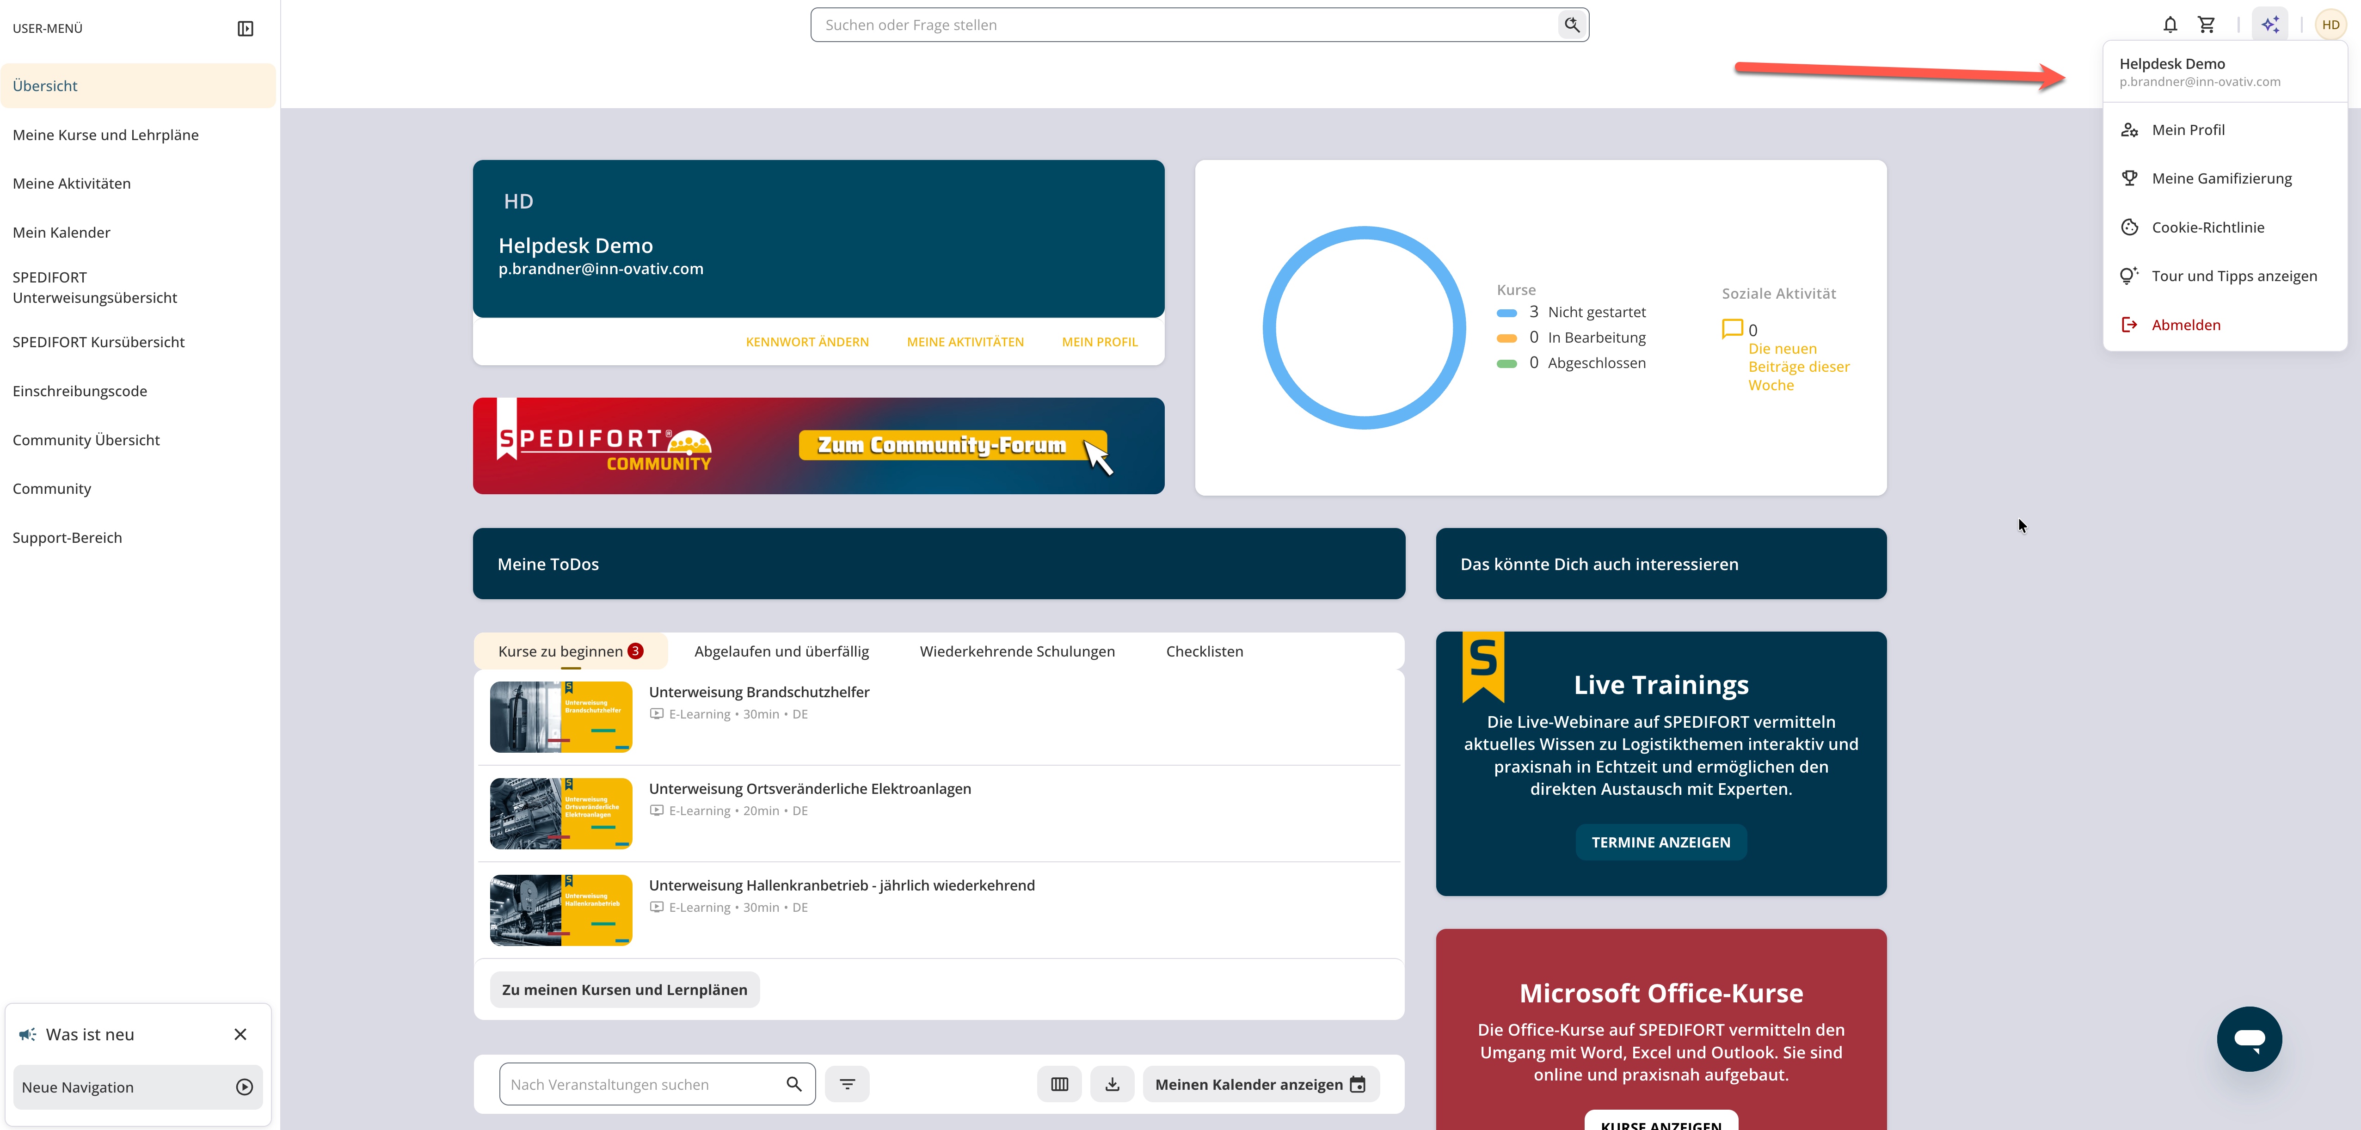2361x1130 pixels.
Task: Switch to Abgelaufen und überfällig tab
Action: (x=781, y=651)
